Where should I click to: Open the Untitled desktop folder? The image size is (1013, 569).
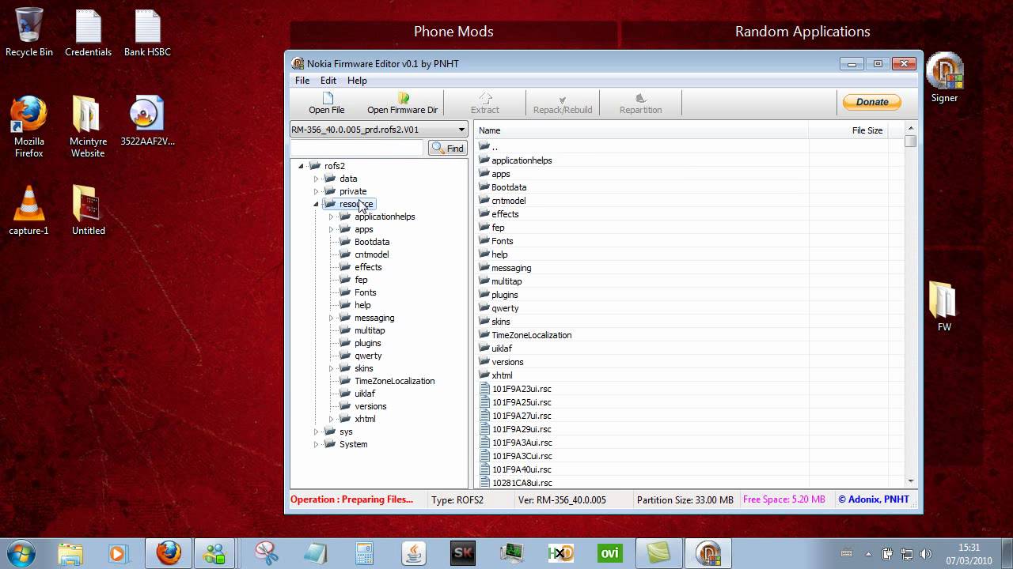88,210
